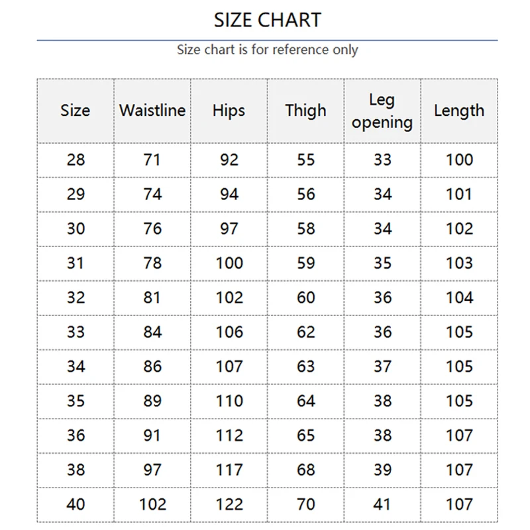
Task: Click the Size column header
Action: pyautogui.click(x=76, y=111)
